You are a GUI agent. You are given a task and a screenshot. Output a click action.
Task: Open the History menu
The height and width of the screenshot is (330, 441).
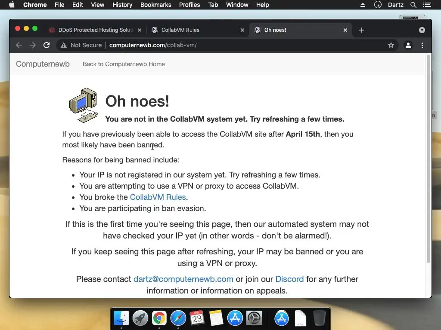point(122,5)
